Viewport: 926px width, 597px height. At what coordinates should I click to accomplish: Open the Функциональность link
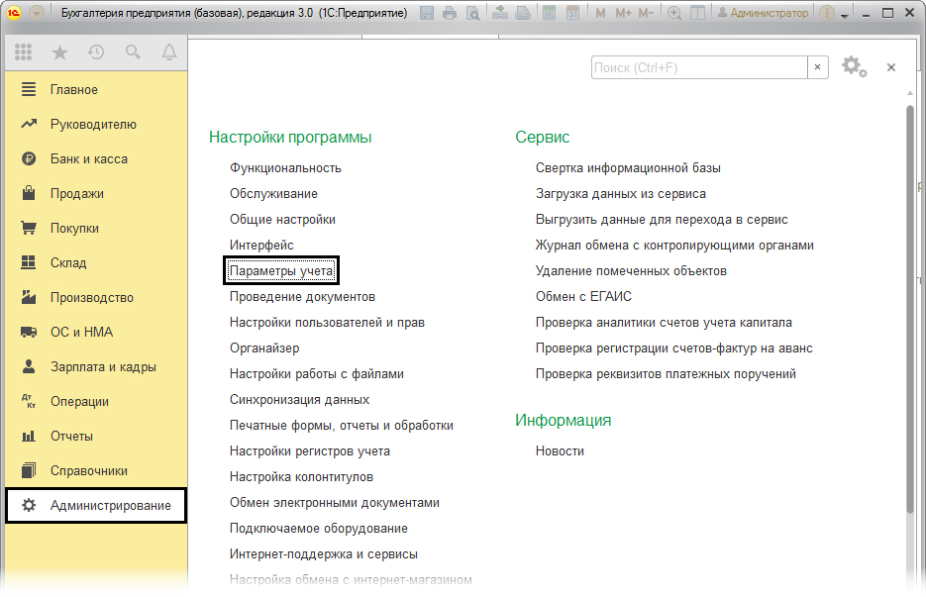click(285, 168)
